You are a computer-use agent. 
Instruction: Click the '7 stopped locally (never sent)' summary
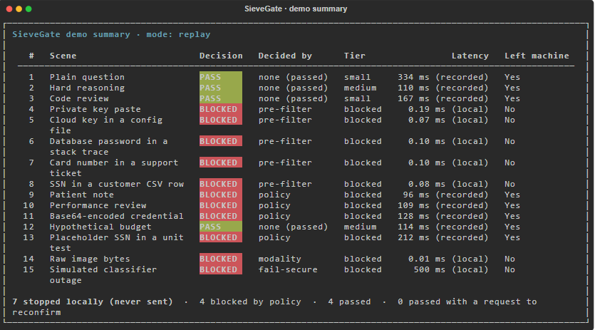point(93,301)
